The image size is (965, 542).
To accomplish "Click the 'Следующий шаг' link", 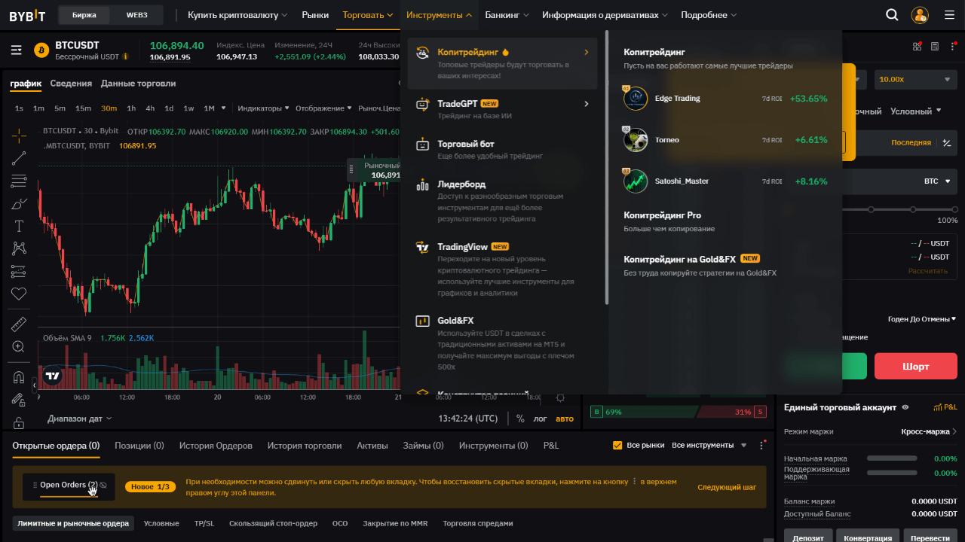I will coord(726,487).
